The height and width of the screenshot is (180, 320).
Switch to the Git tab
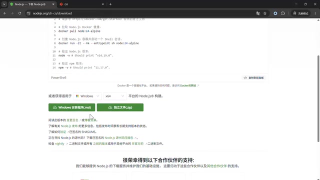[x=81, y=4]
